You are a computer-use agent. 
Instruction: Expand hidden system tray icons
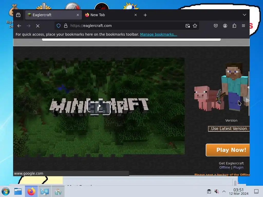coord(224,191)
